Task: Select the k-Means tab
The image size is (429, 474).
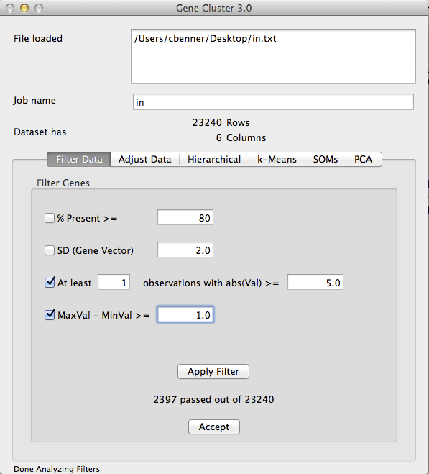Action: [277, 159]
